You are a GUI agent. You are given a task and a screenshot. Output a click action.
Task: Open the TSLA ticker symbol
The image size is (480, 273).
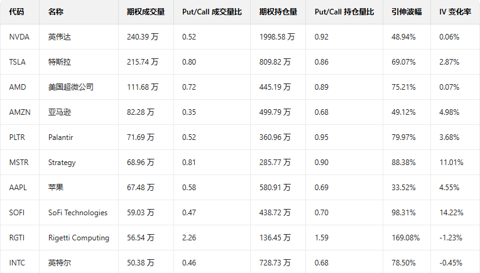[18, 62]
